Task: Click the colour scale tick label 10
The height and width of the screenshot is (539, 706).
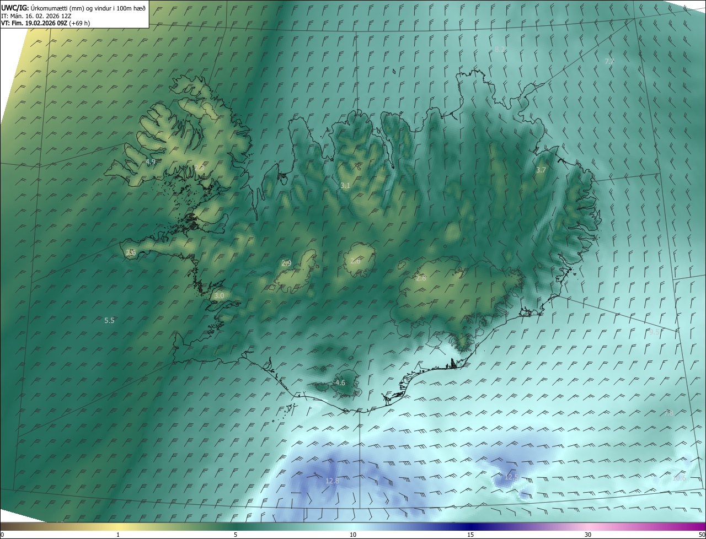Action: [x=353, y=535]
